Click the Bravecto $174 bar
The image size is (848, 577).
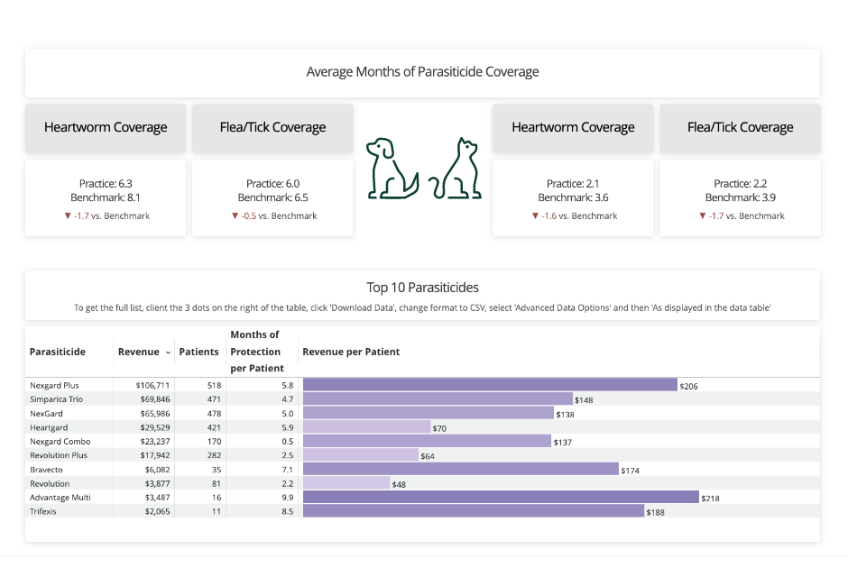(461, 469)
